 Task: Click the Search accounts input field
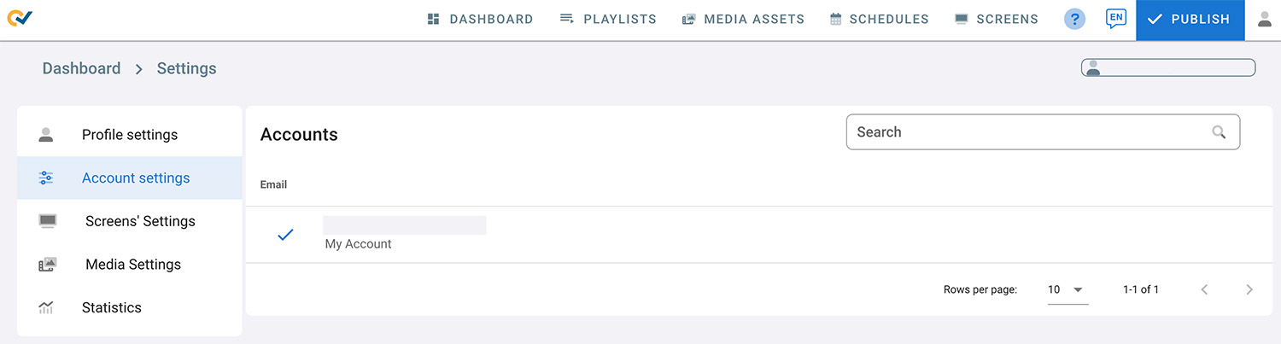click(1029, 132)
